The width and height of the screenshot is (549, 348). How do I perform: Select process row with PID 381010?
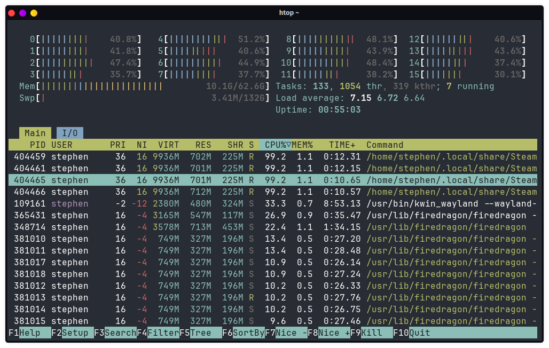[273, 239]
